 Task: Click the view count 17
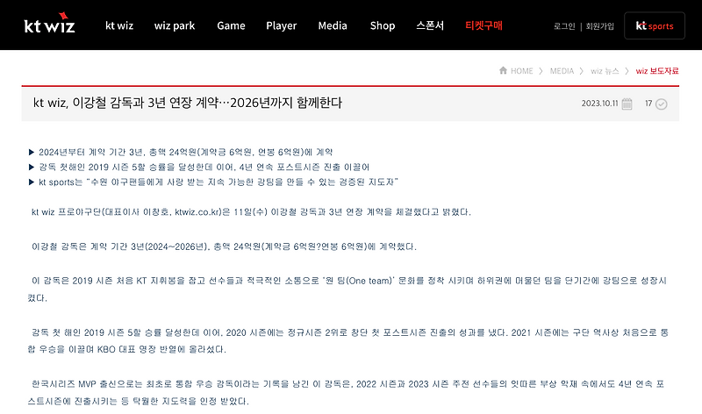pyautogui.click(x=648, y=103)
